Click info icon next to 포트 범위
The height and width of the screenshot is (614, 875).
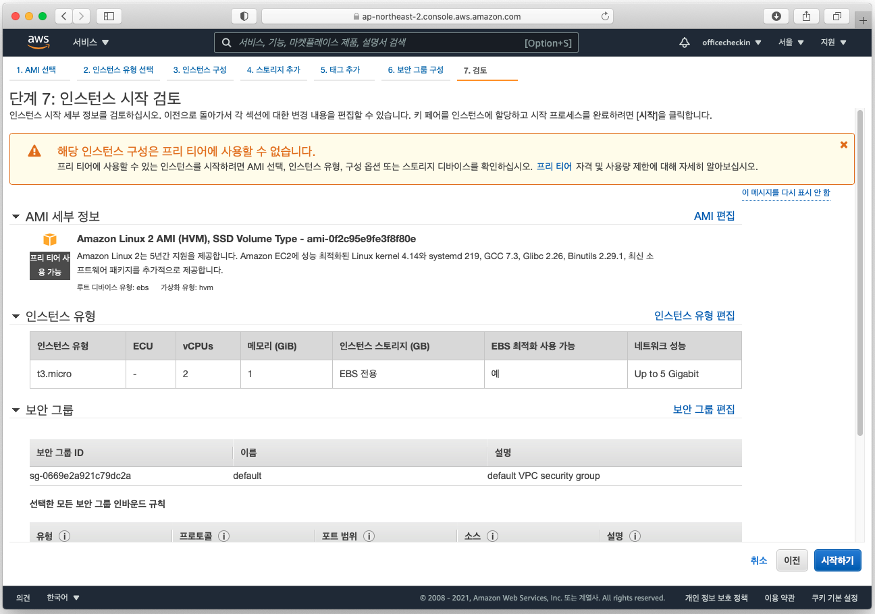pyautogui.click(x=369, y=536)
